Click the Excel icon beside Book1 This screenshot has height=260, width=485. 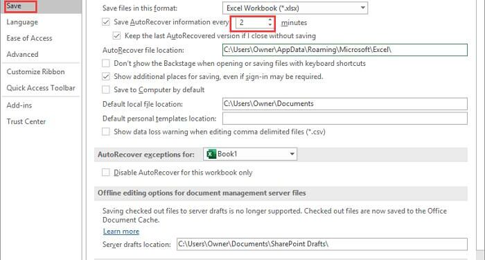point(211,154)
